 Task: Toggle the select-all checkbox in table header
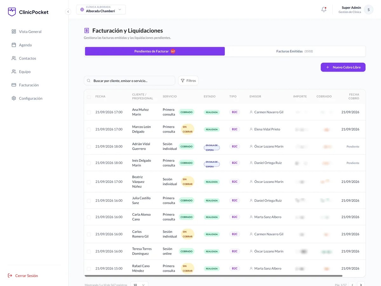pos(89,97)
